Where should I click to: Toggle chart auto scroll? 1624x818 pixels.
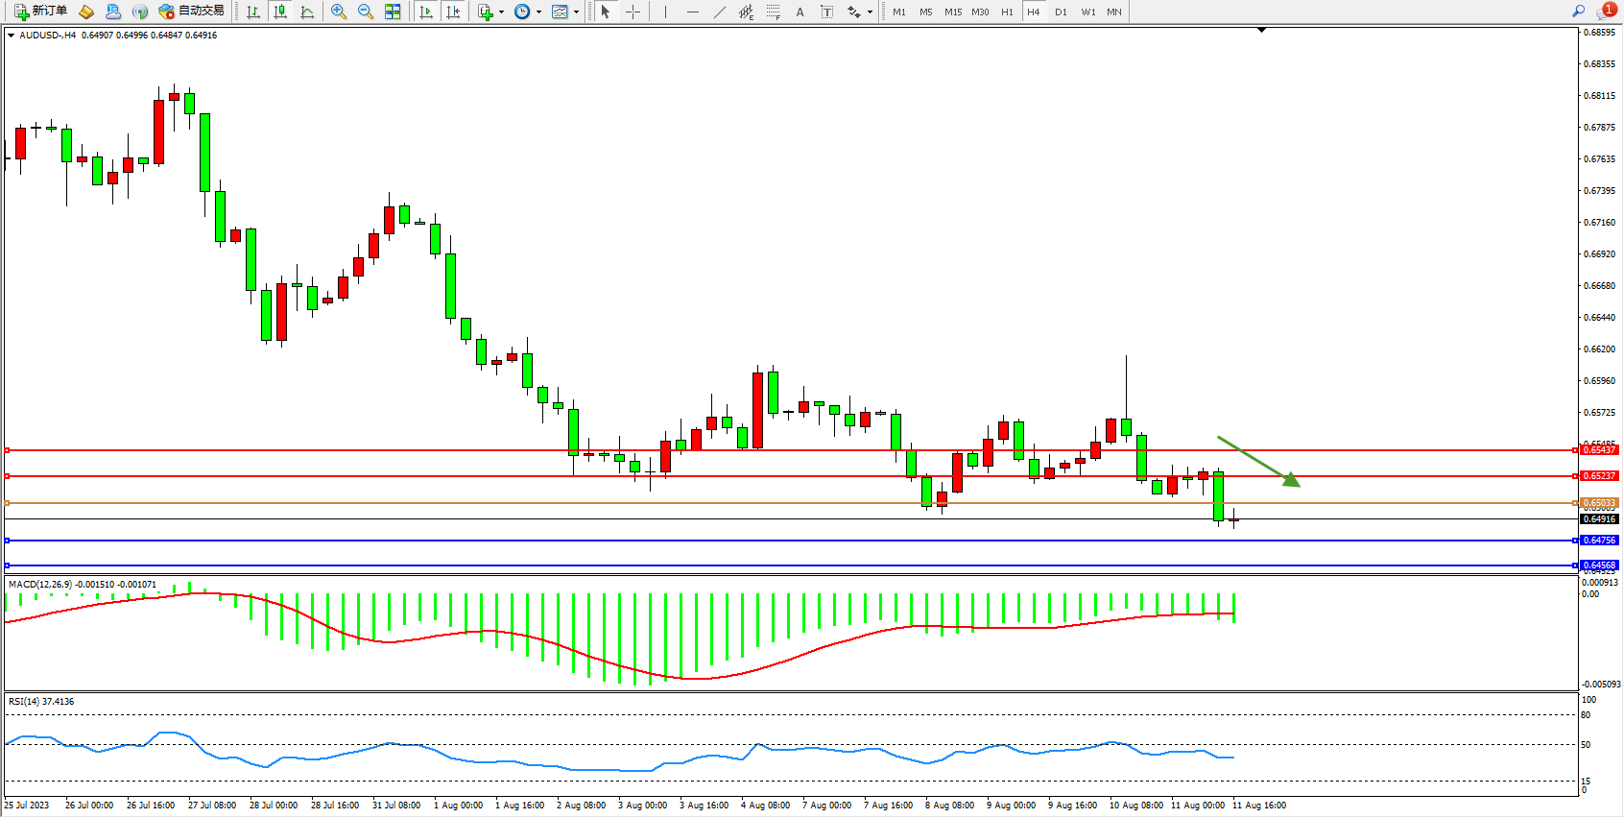[x=426, y=12]
